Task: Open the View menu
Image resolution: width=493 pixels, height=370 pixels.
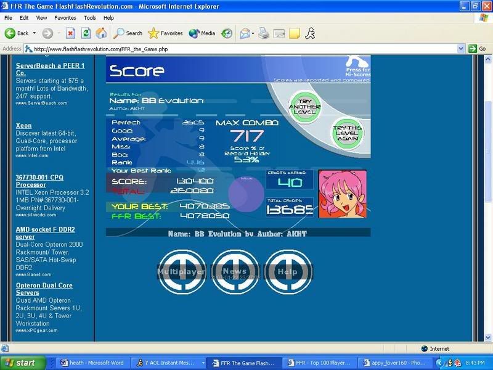Action: point(41,18)
